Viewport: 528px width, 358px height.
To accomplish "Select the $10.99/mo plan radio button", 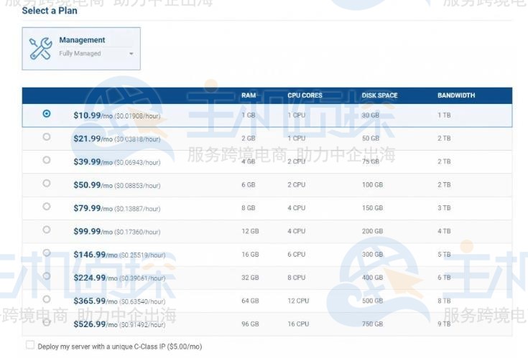I will [47, 113].
